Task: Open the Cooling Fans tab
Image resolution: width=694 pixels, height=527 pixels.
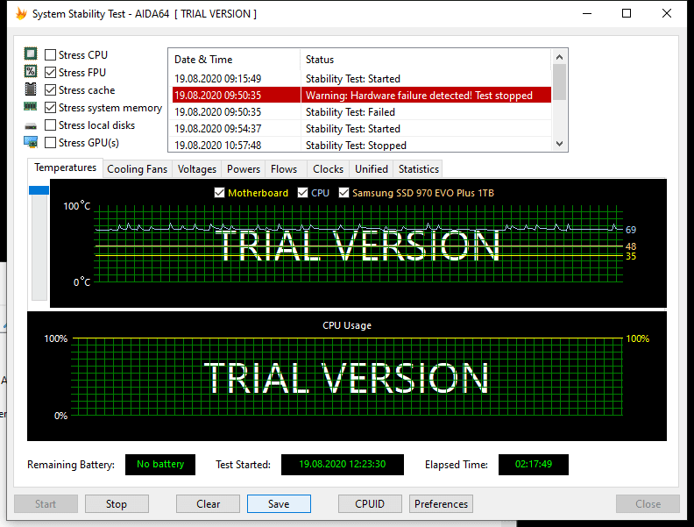Action: click(138, 169)
